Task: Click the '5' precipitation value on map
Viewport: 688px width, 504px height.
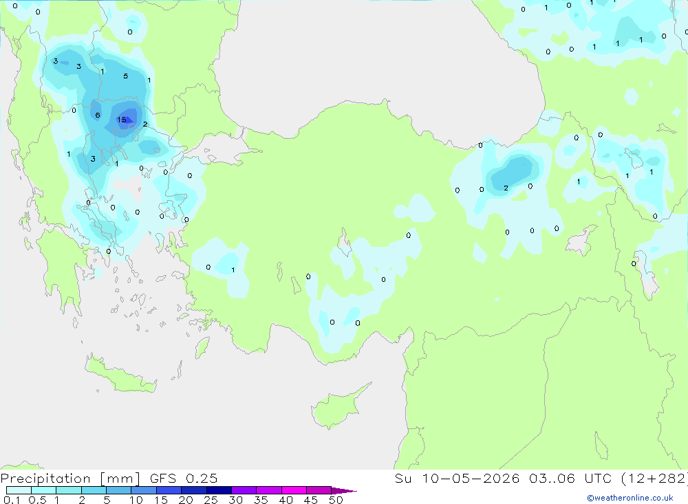Action: 125,76
